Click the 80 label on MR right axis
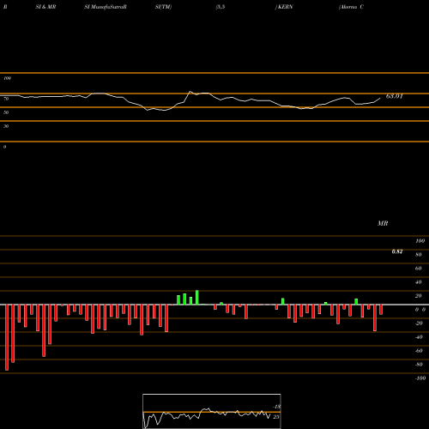429x429 pixels. (419, 255)
